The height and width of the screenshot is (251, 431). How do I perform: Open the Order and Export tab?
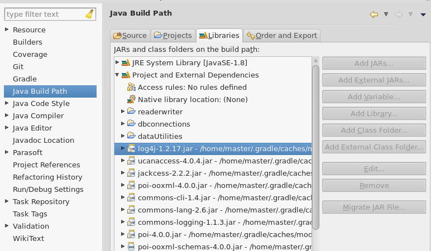[282, 36]
